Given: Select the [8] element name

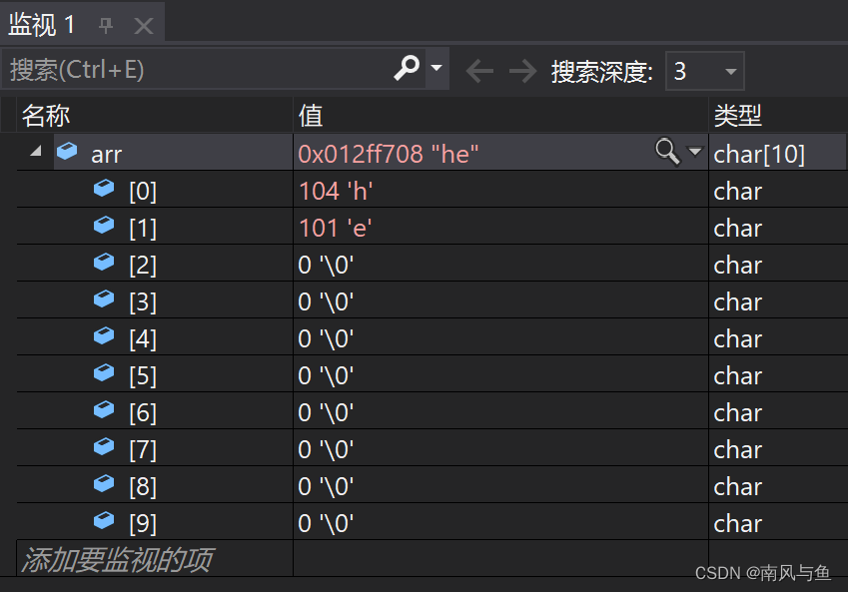Looking at the screenshot, I should tap(143, 487).
